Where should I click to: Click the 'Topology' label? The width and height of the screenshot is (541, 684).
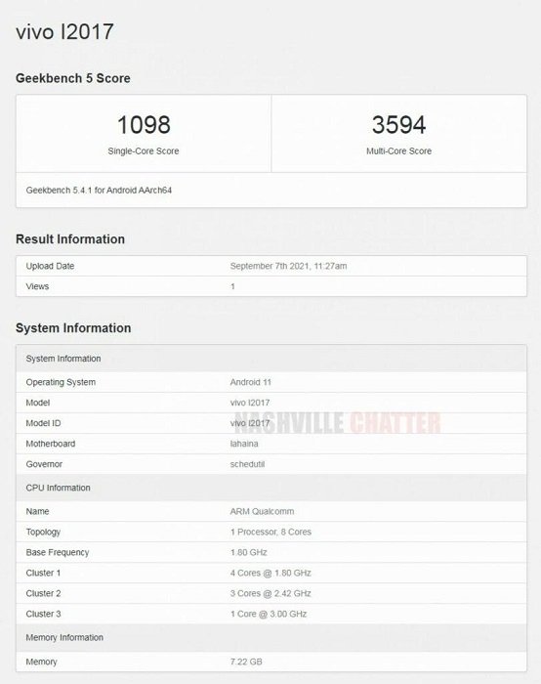pos(43,532)
